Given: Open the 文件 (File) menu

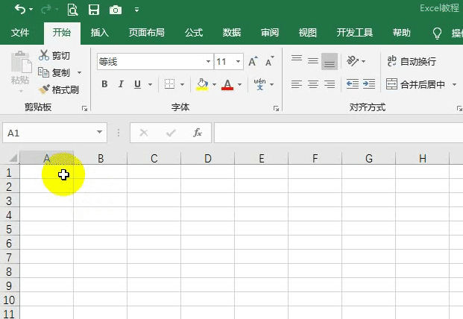Looking at the screenshot, I should [20, 33].
